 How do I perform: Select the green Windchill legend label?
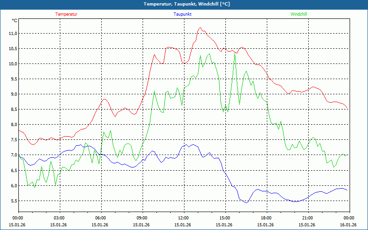(299, 14)
